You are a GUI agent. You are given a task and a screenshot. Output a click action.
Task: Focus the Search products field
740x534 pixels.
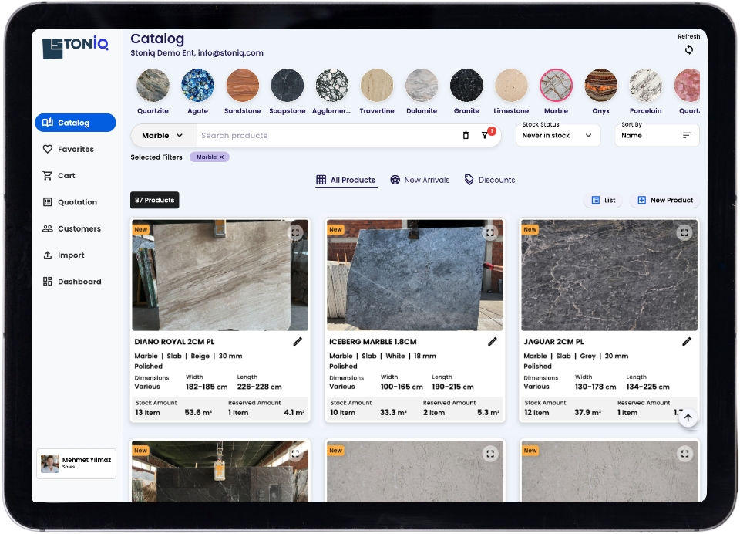coord(325,136)
